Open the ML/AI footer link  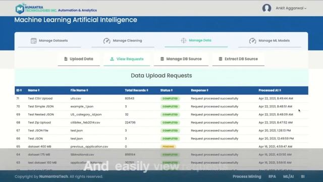click(288, 176)
